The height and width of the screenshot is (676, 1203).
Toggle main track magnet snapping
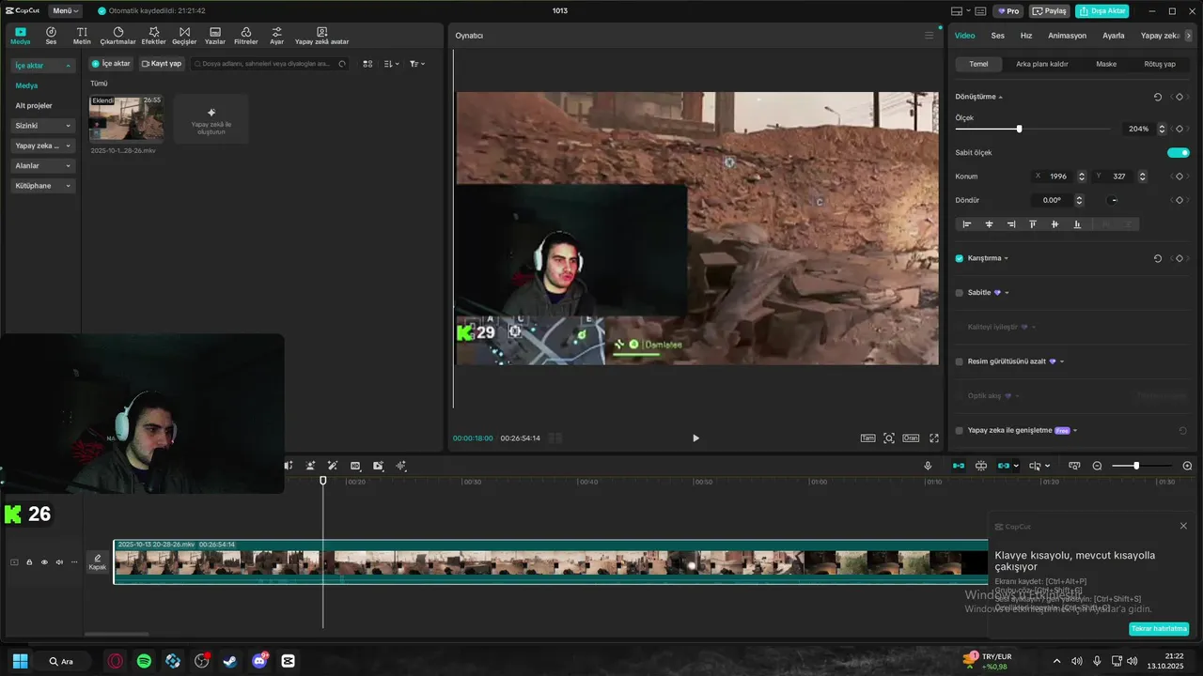(959, 466)
